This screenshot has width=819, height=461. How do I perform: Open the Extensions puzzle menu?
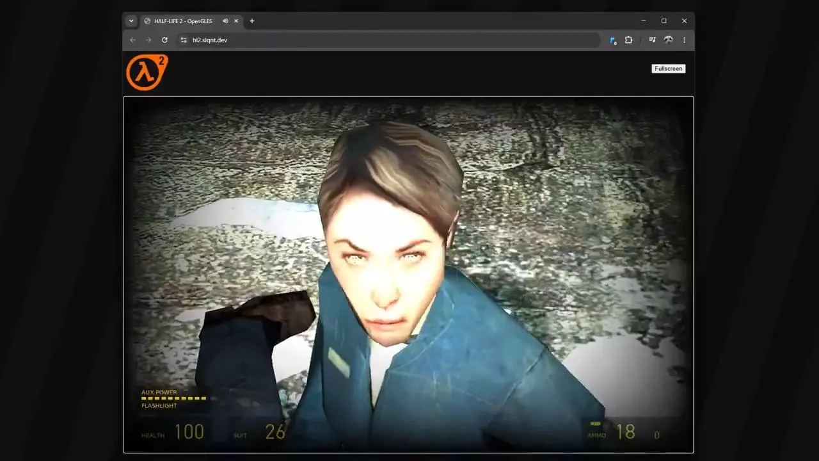tap(628, 40)
